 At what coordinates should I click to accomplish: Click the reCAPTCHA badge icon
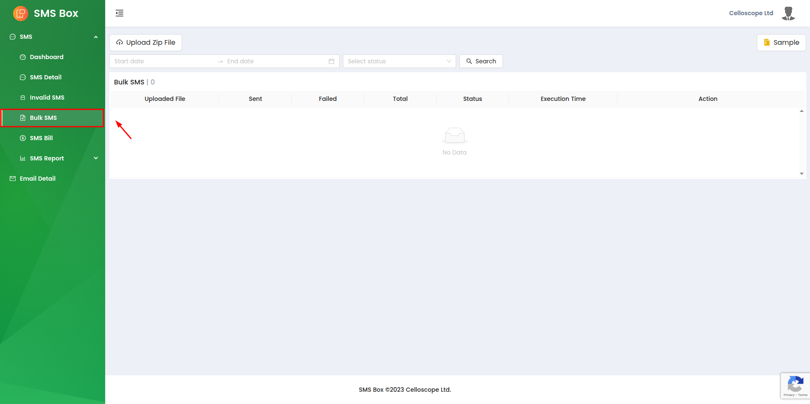click(x=795, y=385)
